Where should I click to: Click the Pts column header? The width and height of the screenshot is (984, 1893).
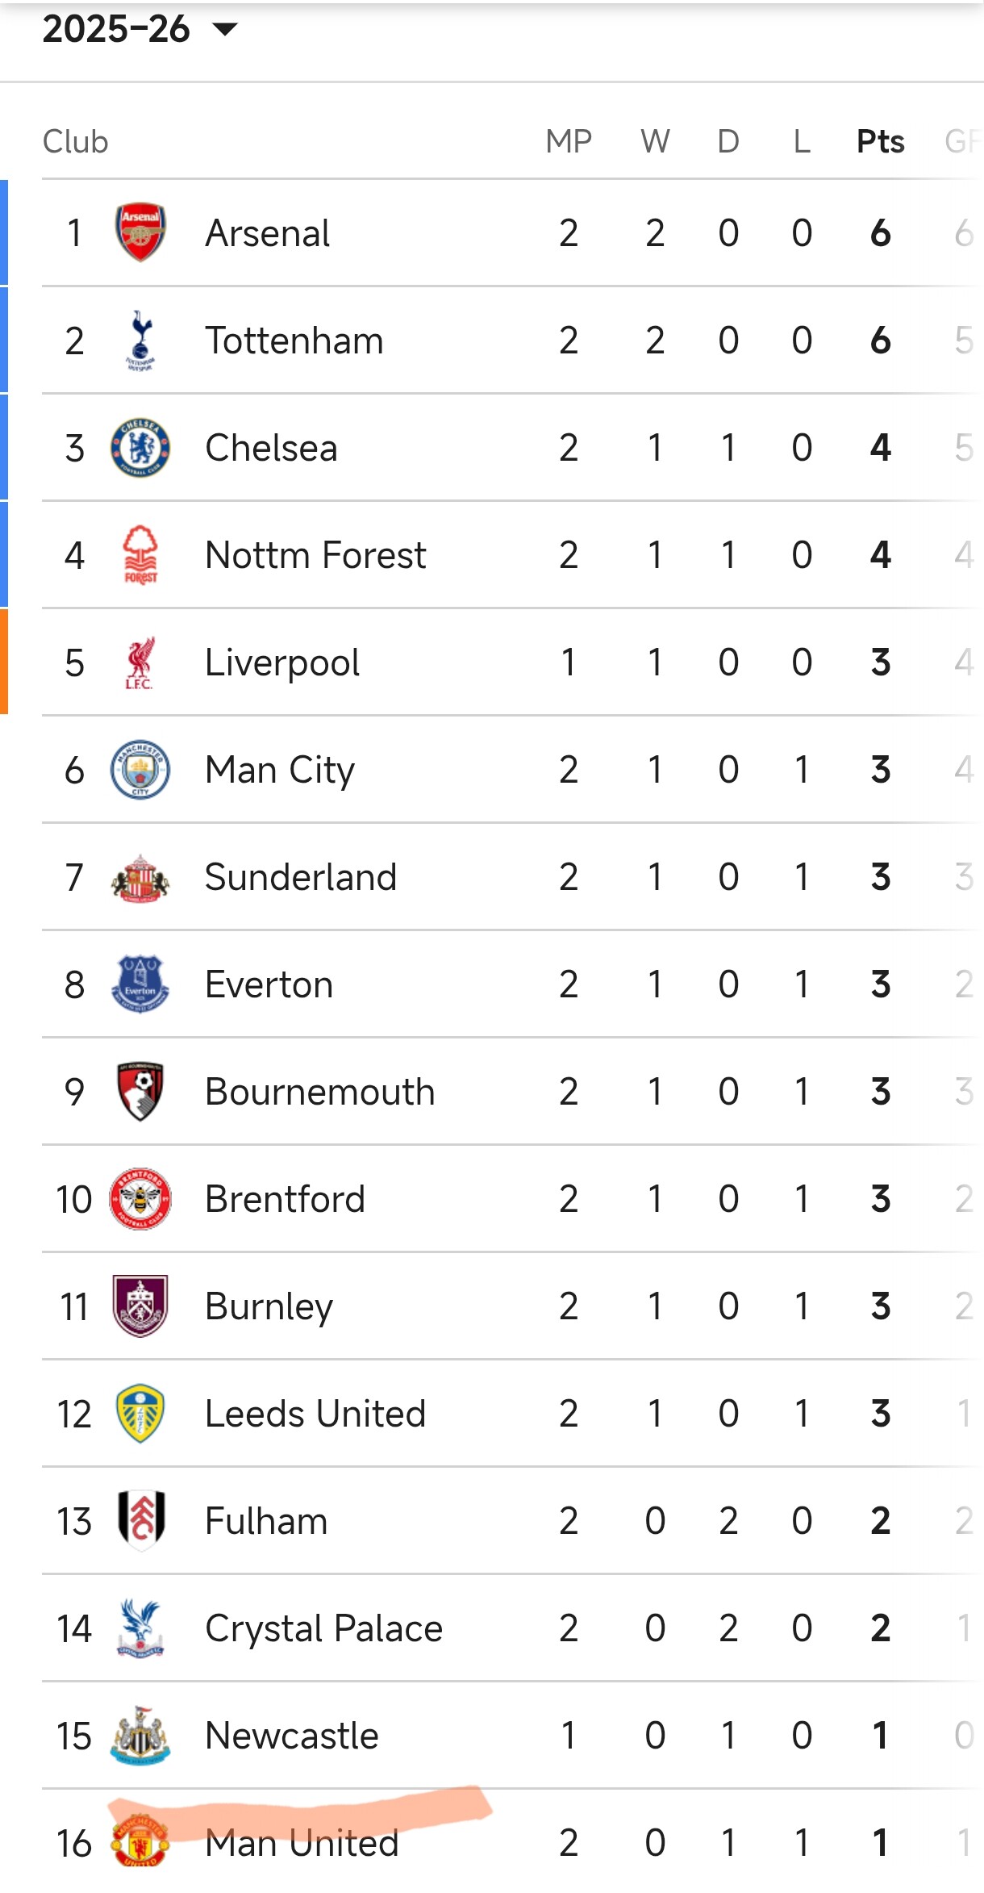(x=880, y=141)
